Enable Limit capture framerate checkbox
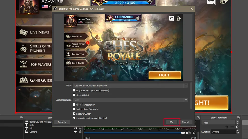 (x=74, y=109)
